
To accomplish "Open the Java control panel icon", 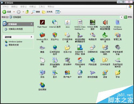I will click(x=68, y=22).
